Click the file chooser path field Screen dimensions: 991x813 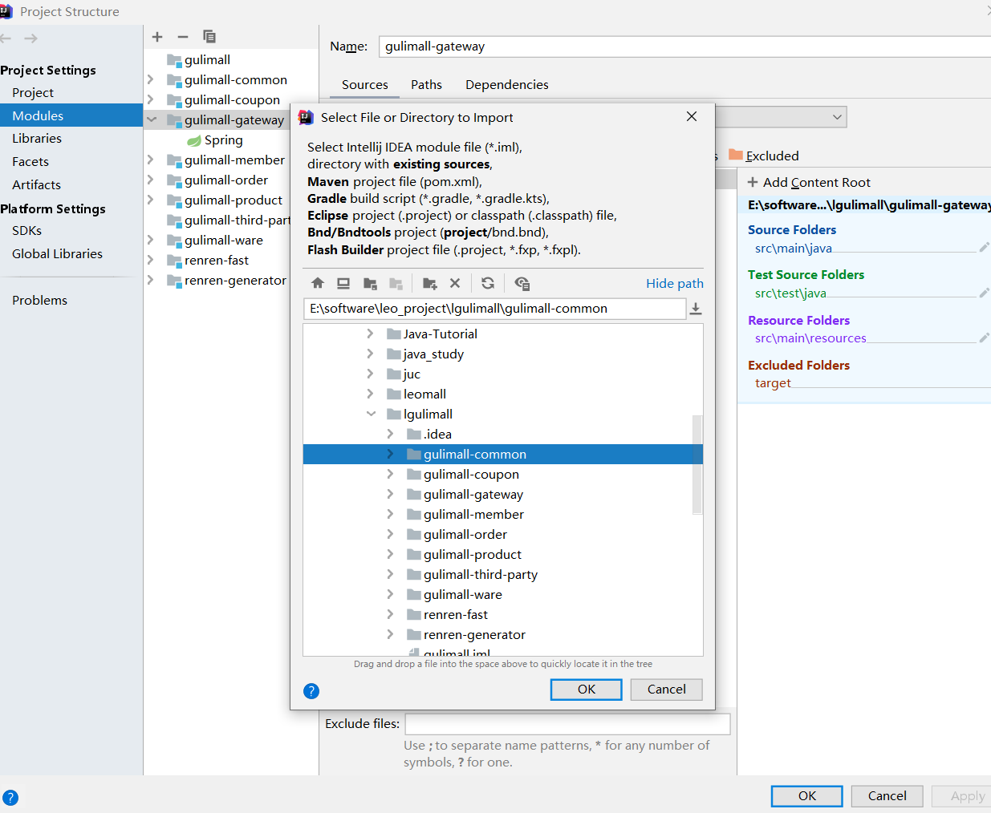pos(494,309)
